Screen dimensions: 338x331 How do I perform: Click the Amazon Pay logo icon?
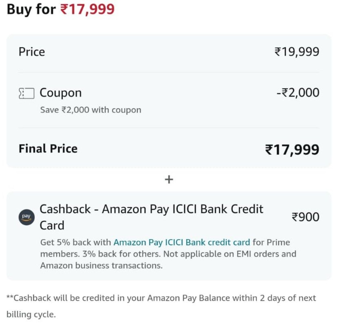(x=26, y=217)
